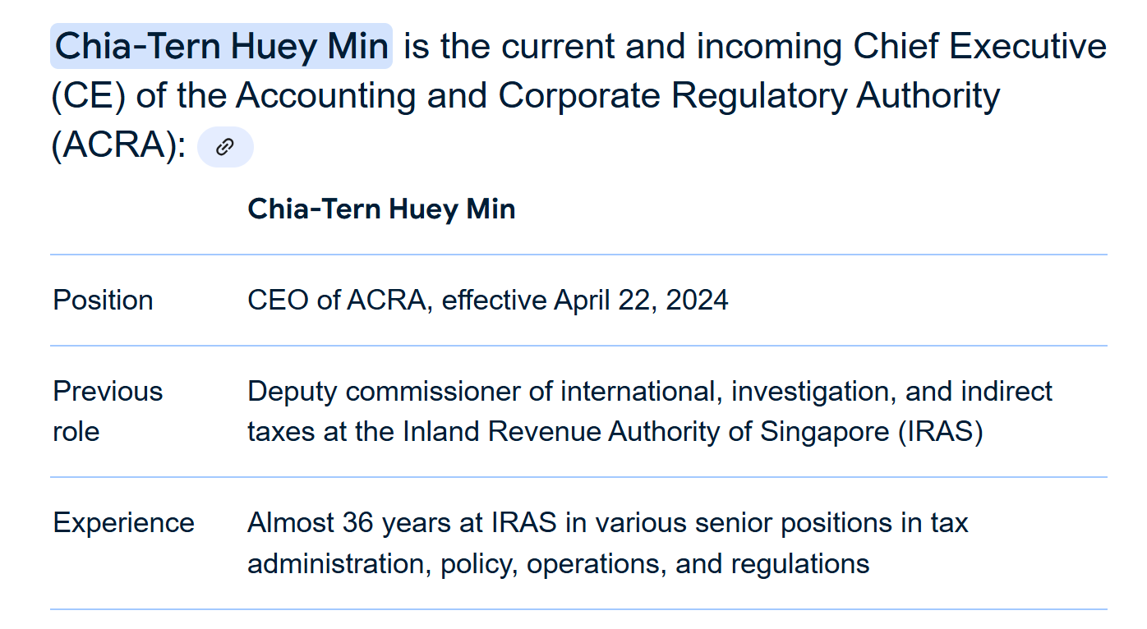Click the words 'Chief Executive' in the heading
Image resolution: width=1147 pixels, height=629 pixels.
980,47
